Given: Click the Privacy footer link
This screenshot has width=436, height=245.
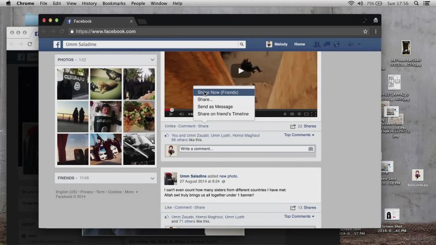Looking at the screenshot, I should tap(87, 192).
